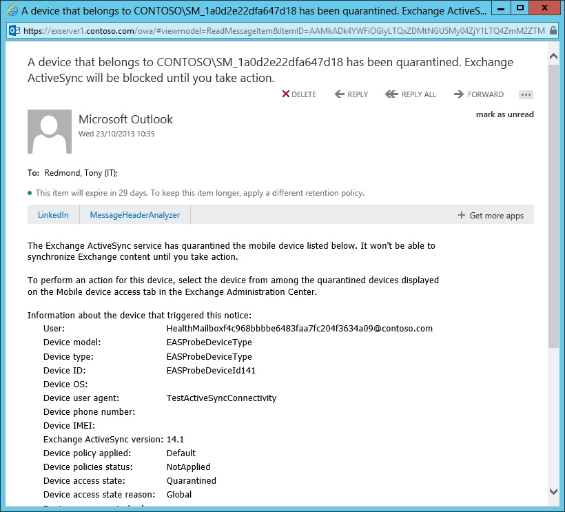Forward the quarantine notice email
The image size is (565, 512).
[x=478, y=94]
